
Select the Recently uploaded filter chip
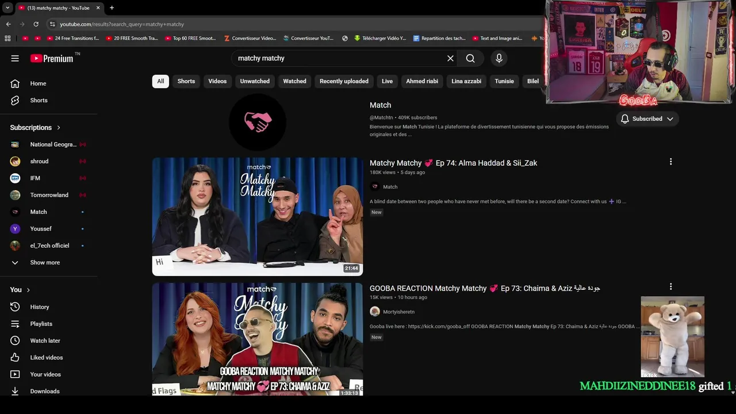[x=344, y=81]
